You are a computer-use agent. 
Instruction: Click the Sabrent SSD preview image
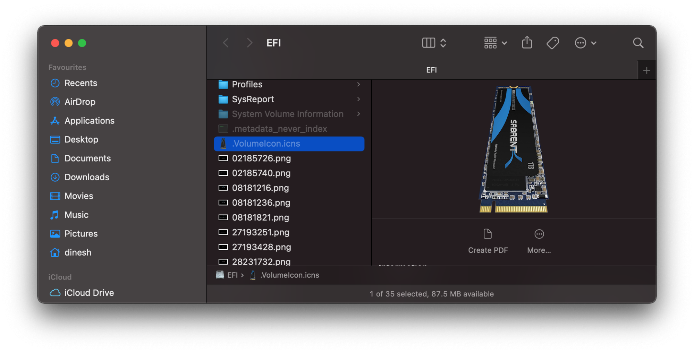point(514,149)
